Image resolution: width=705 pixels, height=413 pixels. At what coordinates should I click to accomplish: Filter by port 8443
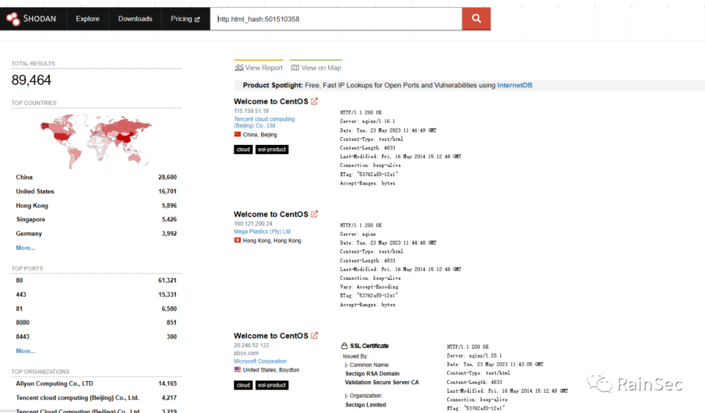pos(96,337)
